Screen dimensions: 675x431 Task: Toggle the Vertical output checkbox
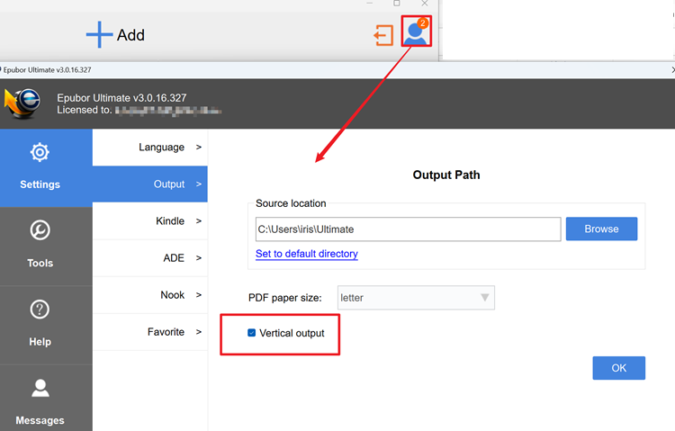(x=252, y=333)
